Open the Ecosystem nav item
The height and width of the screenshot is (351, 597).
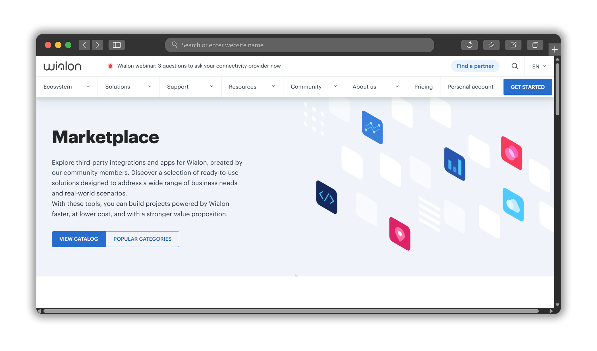[58, 87]
